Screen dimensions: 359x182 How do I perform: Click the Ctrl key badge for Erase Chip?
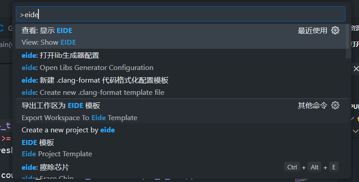coord(292,167)
